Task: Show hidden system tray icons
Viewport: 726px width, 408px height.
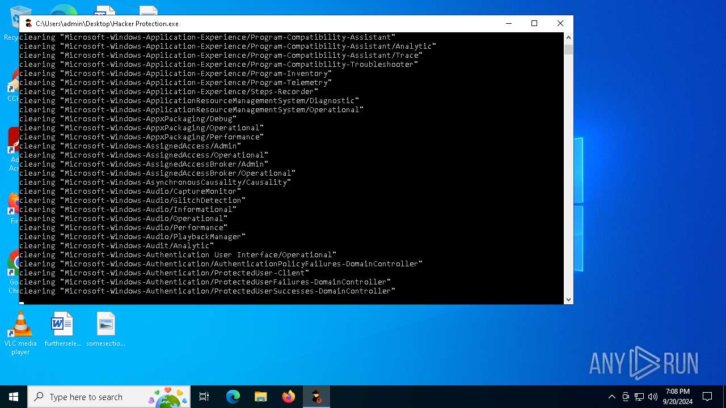Action: click(x=611, y=397)
